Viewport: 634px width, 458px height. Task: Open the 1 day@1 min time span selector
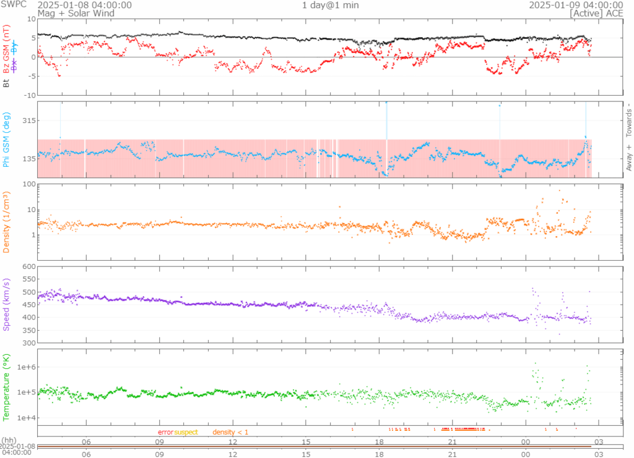coord(331,5)
